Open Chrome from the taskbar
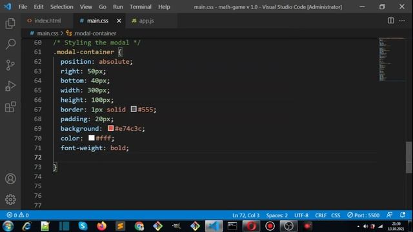Screen dimensions: 413x232 (x=139, y=226)
